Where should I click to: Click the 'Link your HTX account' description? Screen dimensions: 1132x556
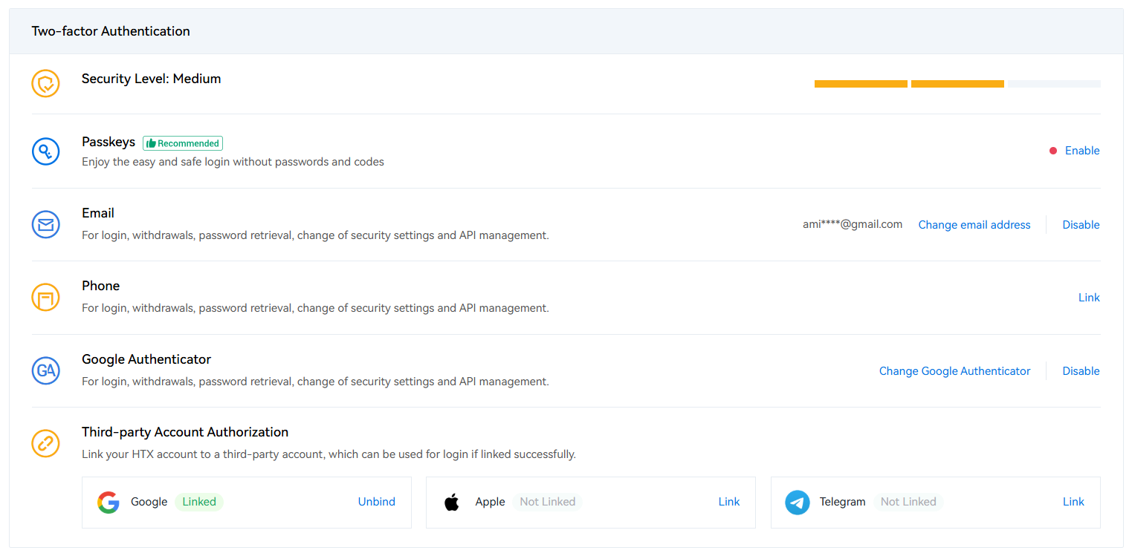(329, 454)
